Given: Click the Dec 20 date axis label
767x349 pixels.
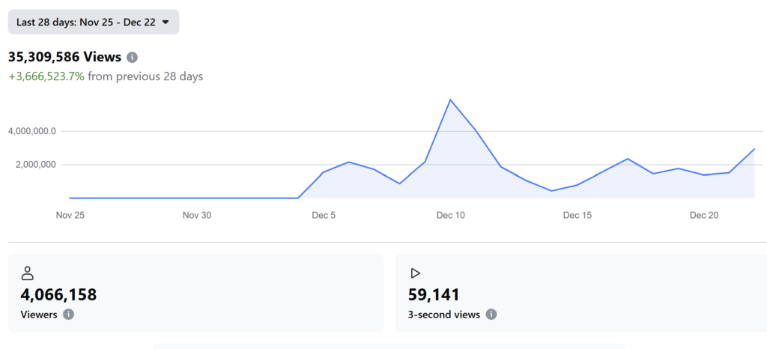Looking at the screenshot, I should click(704, 216).
